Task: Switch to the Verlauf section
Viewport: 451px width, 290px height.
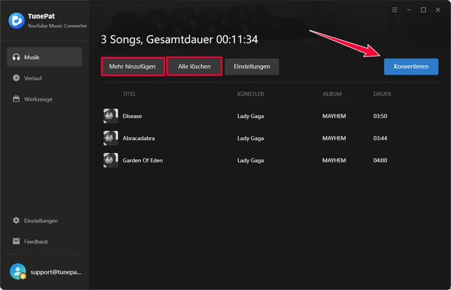Action: (44, 78)
